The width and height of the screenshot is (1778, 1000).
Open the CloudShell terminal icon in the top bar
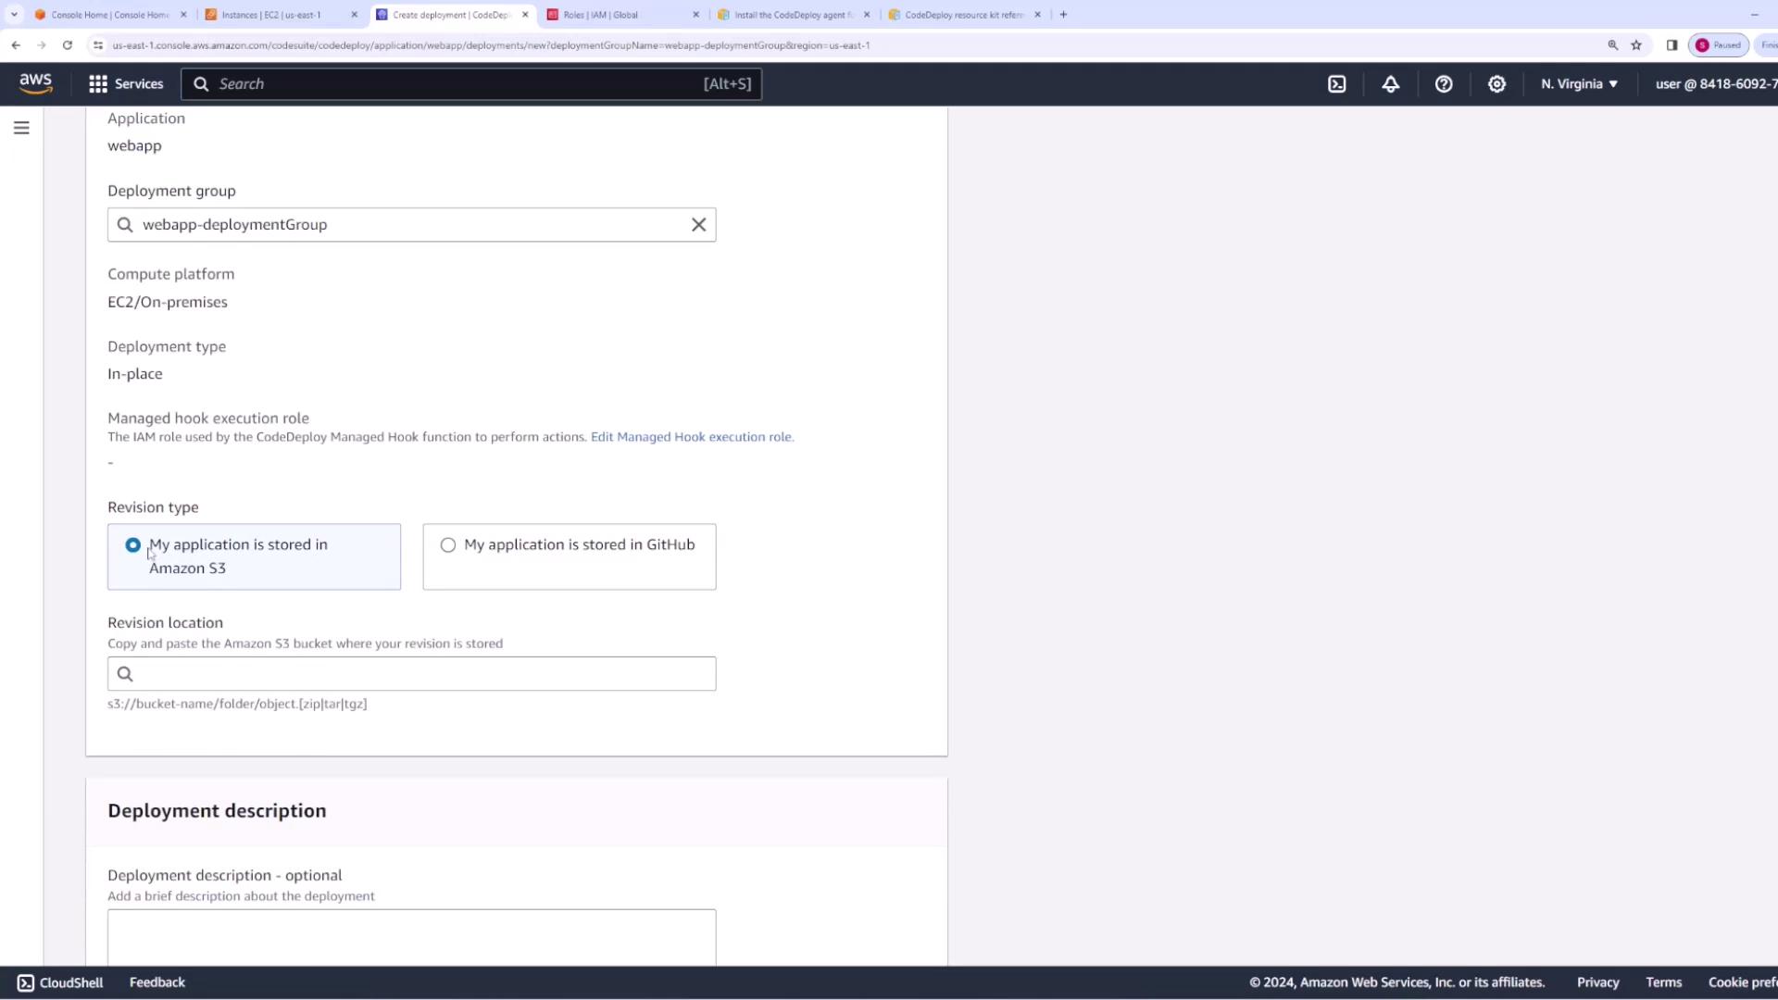(x=1336, y=84)
